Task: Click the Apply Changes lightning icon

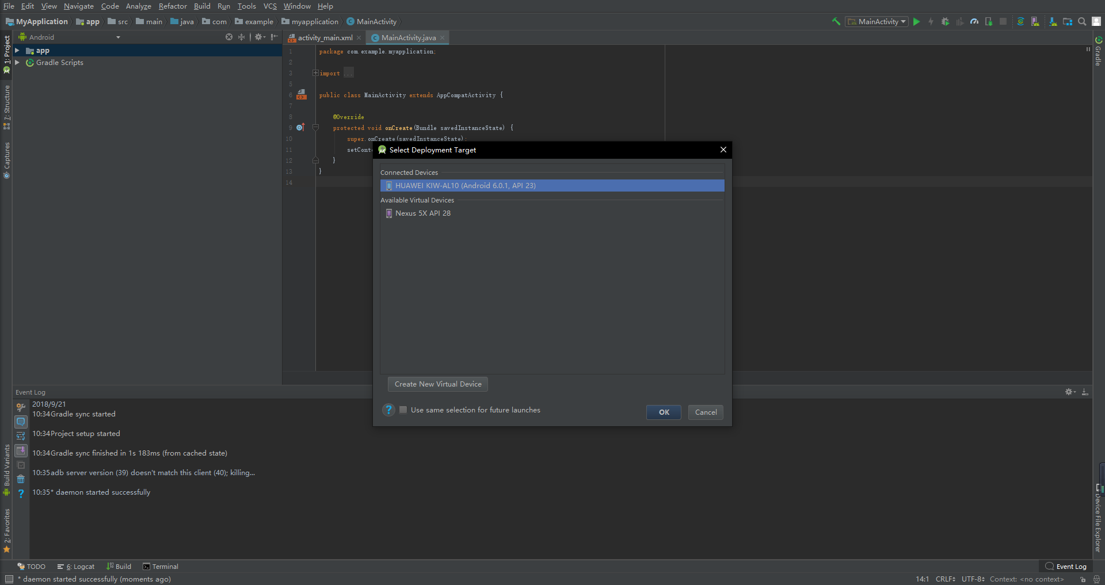Action: (x=931, y=21)
